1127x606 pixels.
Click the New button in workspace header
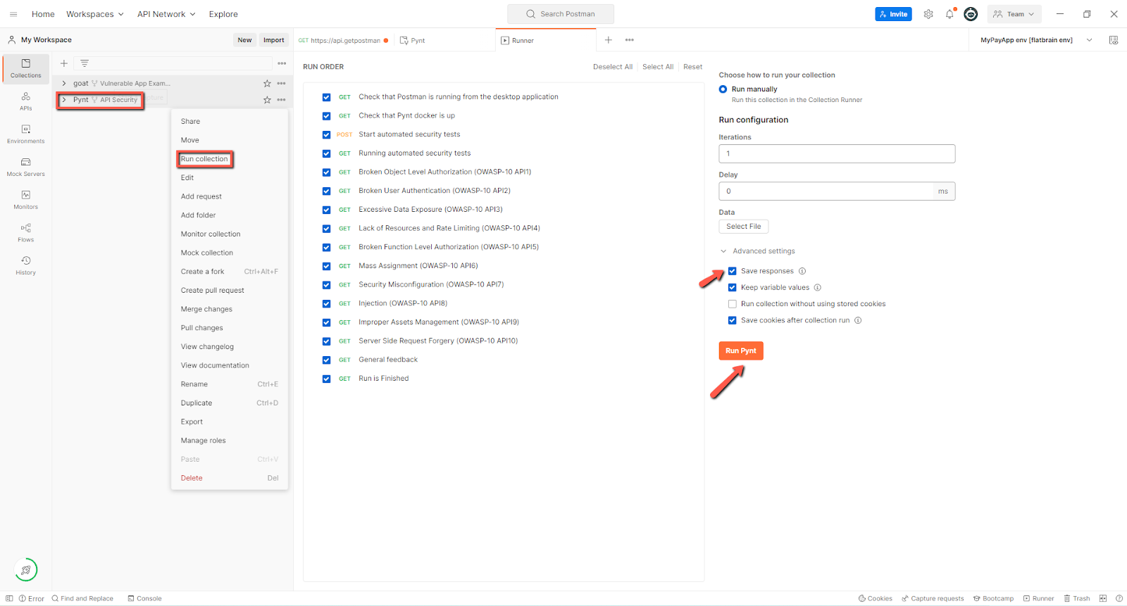tap(244, 40)
